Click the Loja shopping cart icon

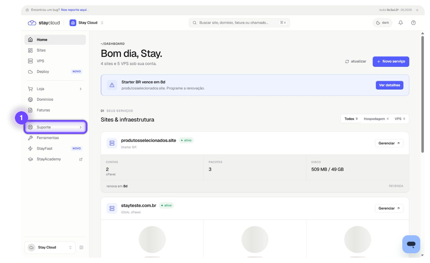30,89
